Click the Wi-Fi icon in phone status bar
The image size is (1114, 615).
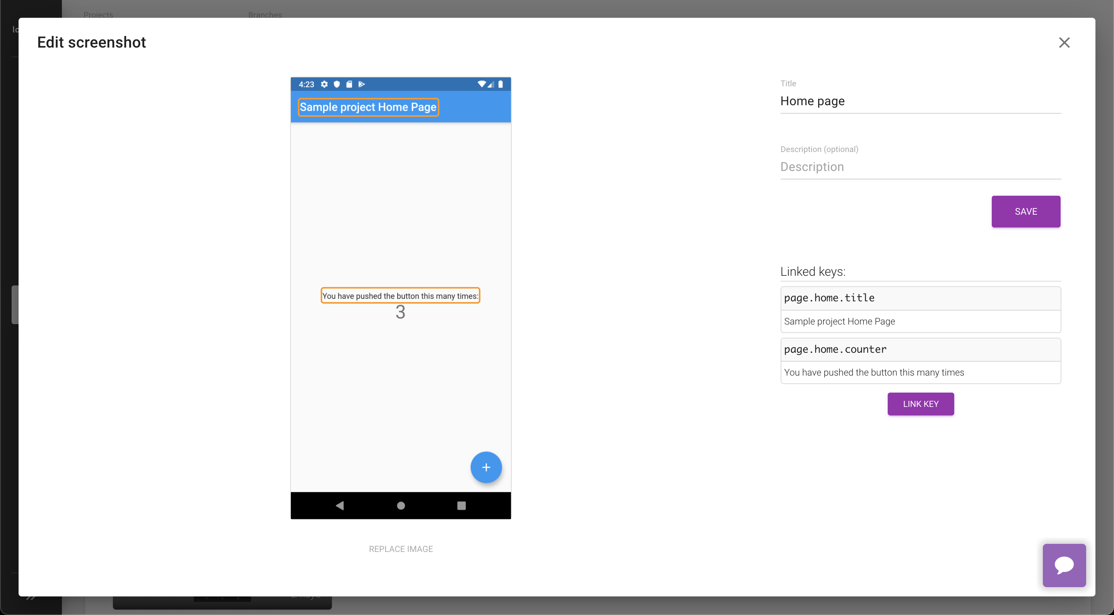coord(481,84)
